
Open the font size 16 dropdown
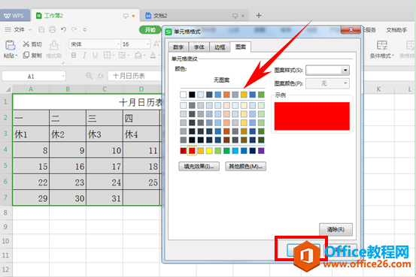(x=147, y=44)
